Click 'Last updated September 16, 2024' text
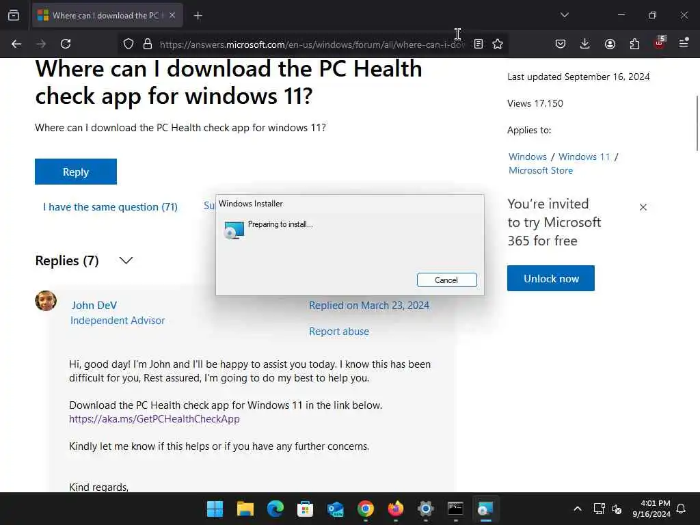700x525 pixels. [578, 77]
